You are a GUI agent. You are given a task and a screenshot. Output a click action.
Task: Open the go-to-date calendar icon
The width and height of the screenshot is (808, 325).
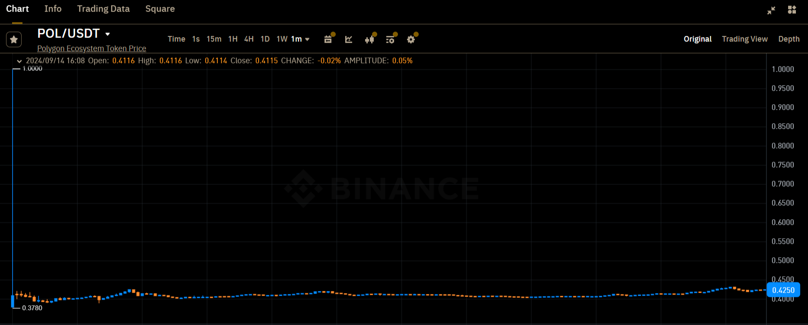coord(328,39)
